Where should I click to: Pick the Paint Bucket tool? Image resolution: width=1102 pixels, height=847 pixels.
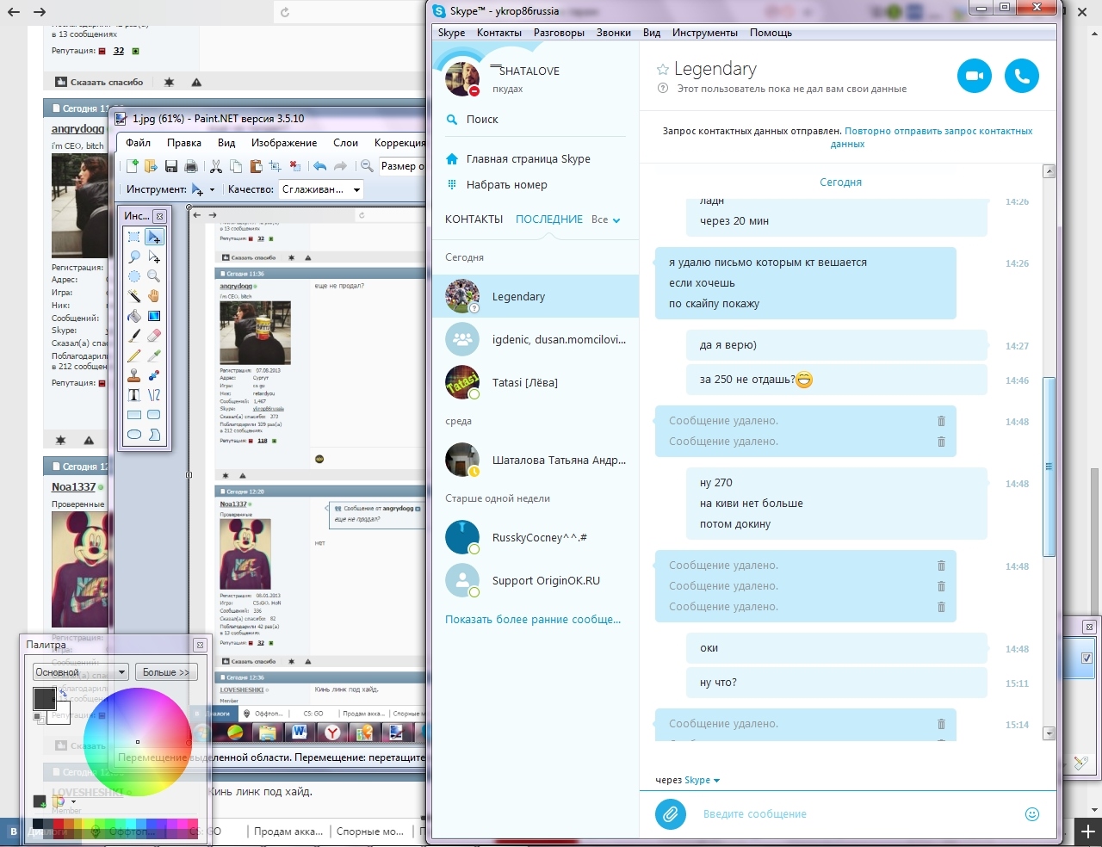point(134,316)
